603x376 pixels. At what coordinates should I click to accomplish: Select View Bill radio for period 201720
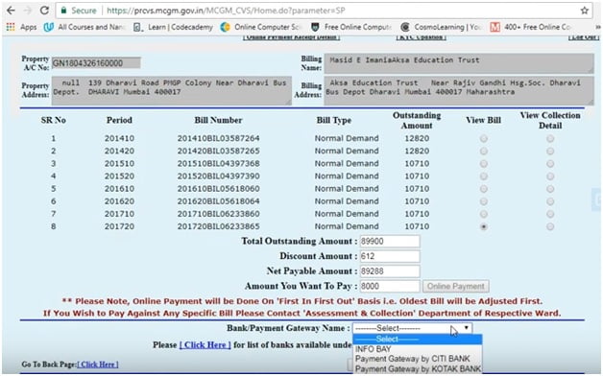(x=483, y=226)
